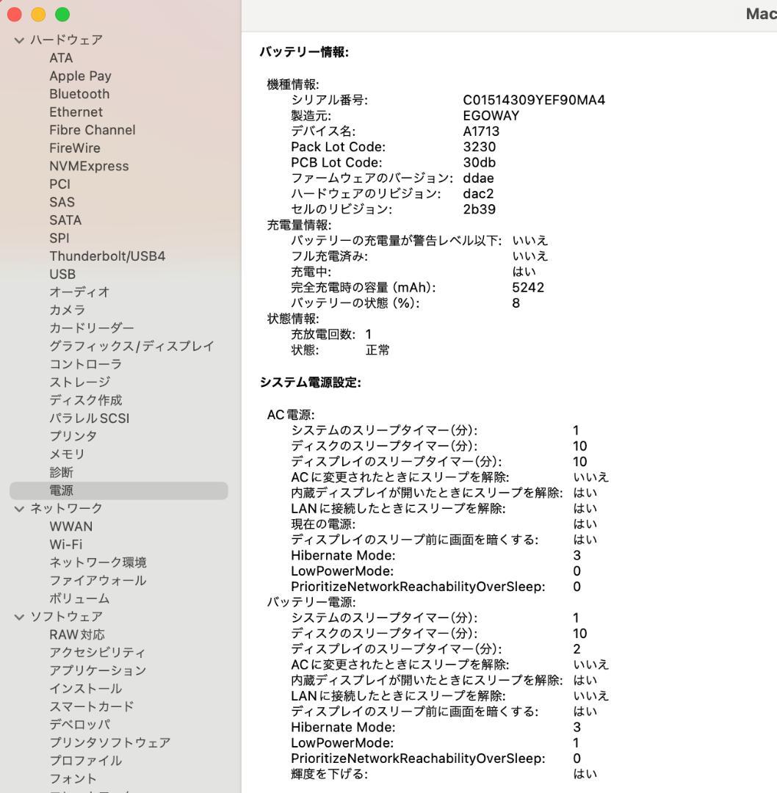
Task: Open フォント in the sidebar
Action: point(73,779)
